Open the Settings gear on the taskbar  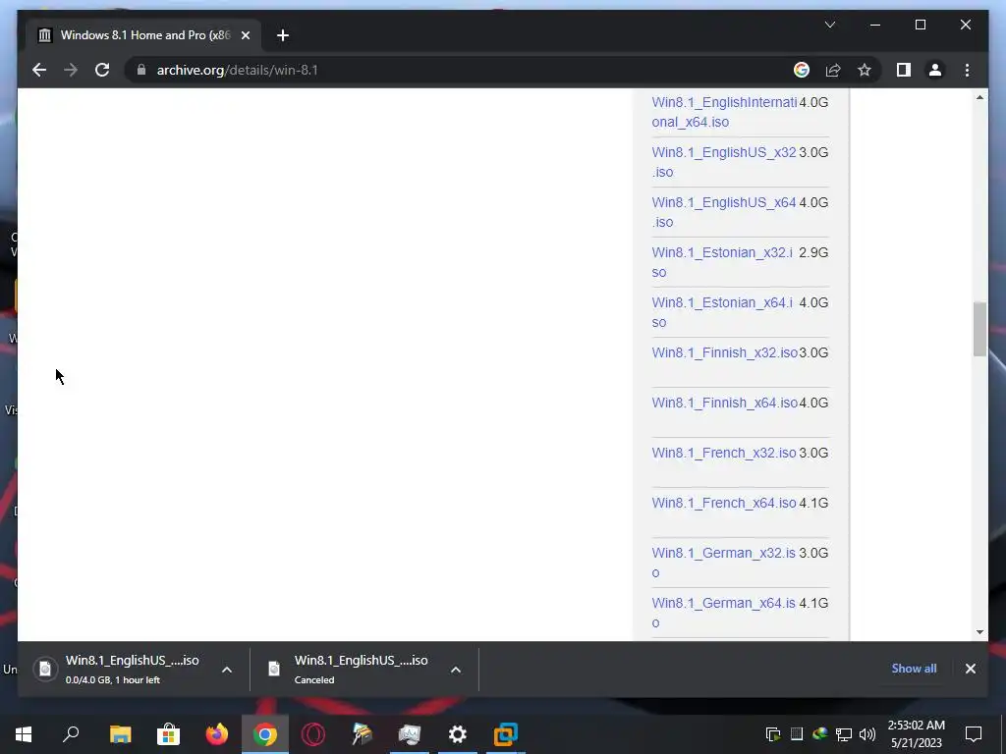pos(458,734)
